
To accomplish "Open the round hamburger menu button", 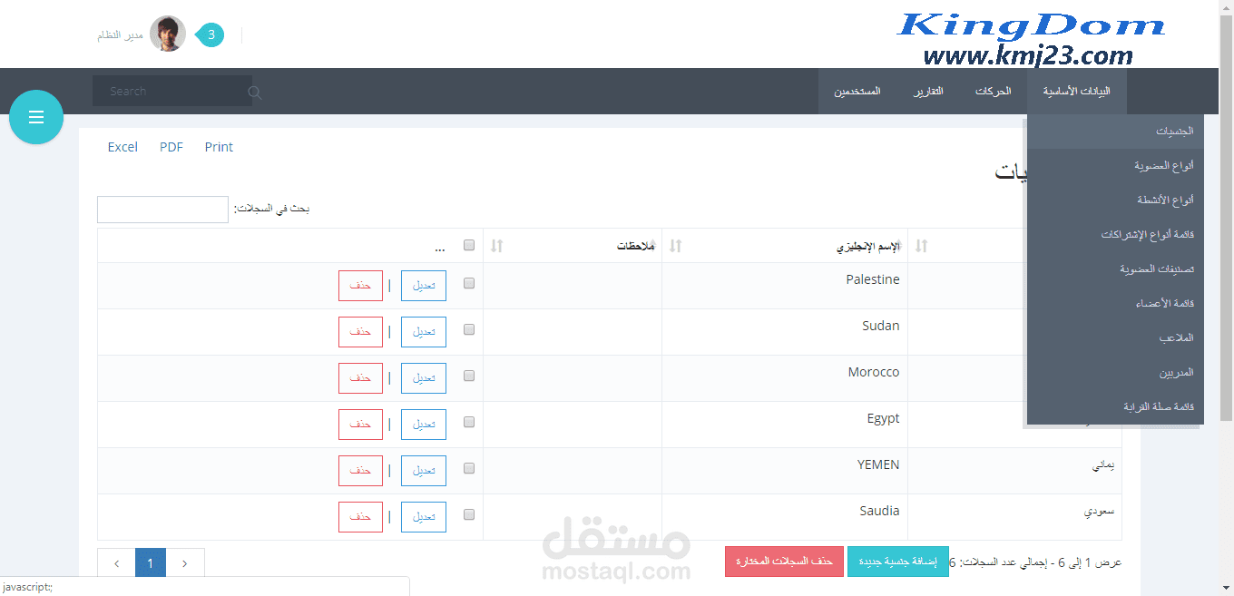I will coord(36,117).
